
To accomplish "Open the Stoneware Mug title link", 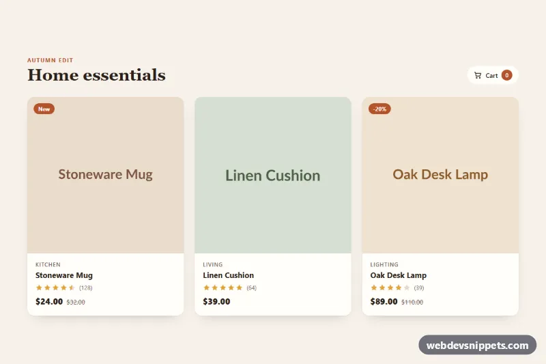I will 64,275.
